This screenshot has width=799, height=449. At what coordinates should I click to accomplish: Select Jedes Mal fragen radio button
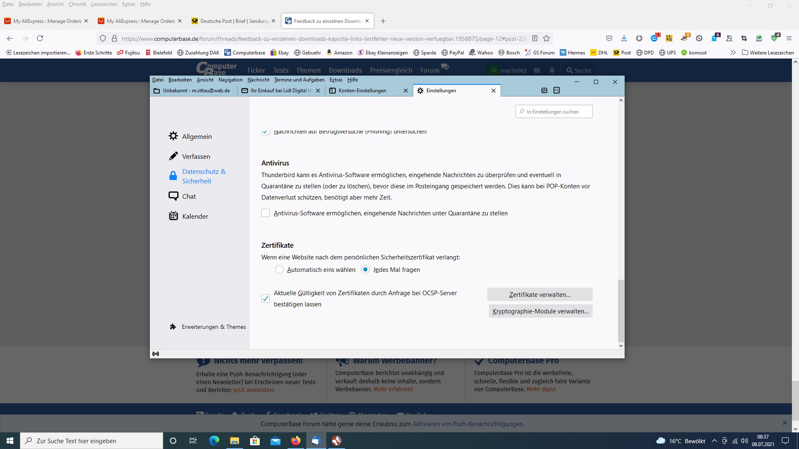tap(365, 270)
